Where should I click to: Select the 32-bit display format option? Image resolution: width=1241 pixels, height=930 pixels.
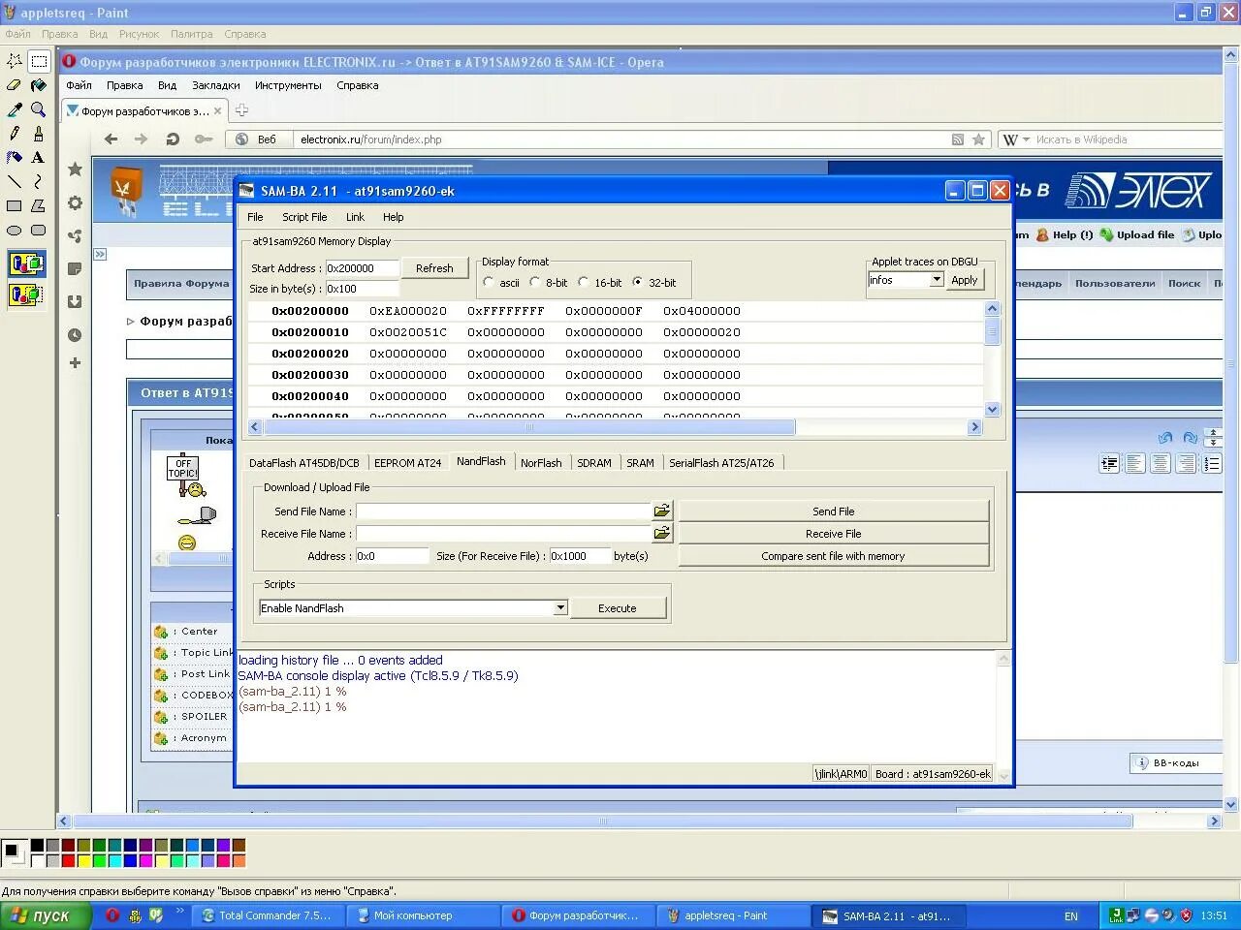[x=637, y=282]
